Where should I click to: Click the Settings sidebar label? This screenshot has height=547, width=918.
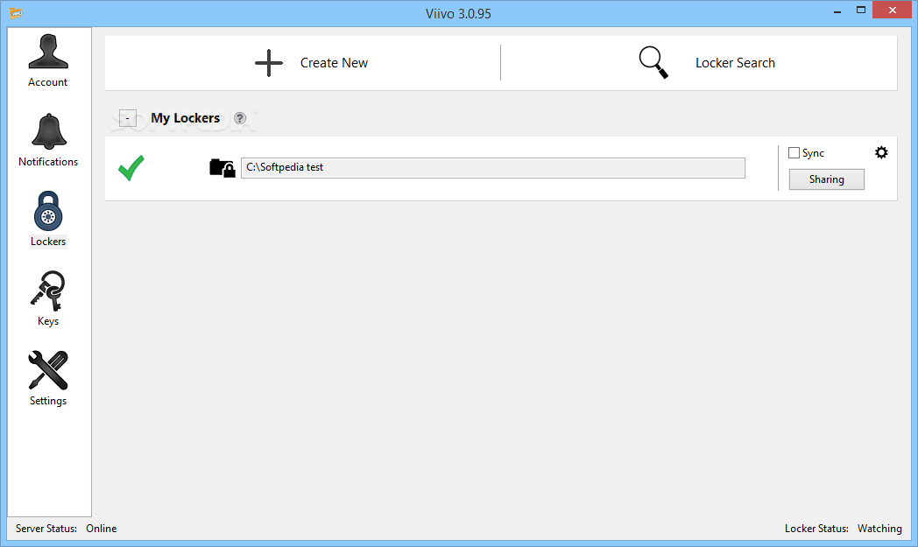48,401
